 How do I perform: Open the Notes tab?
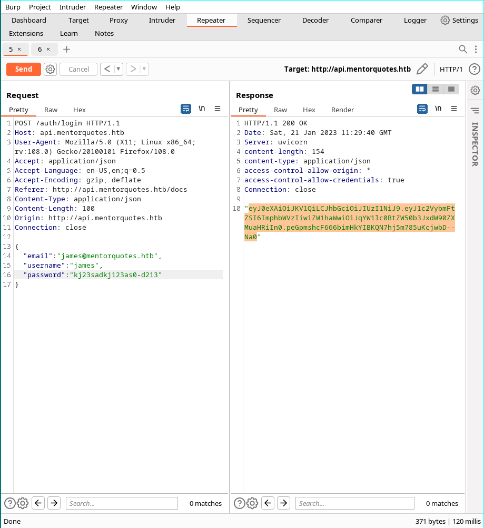[104, 33]
